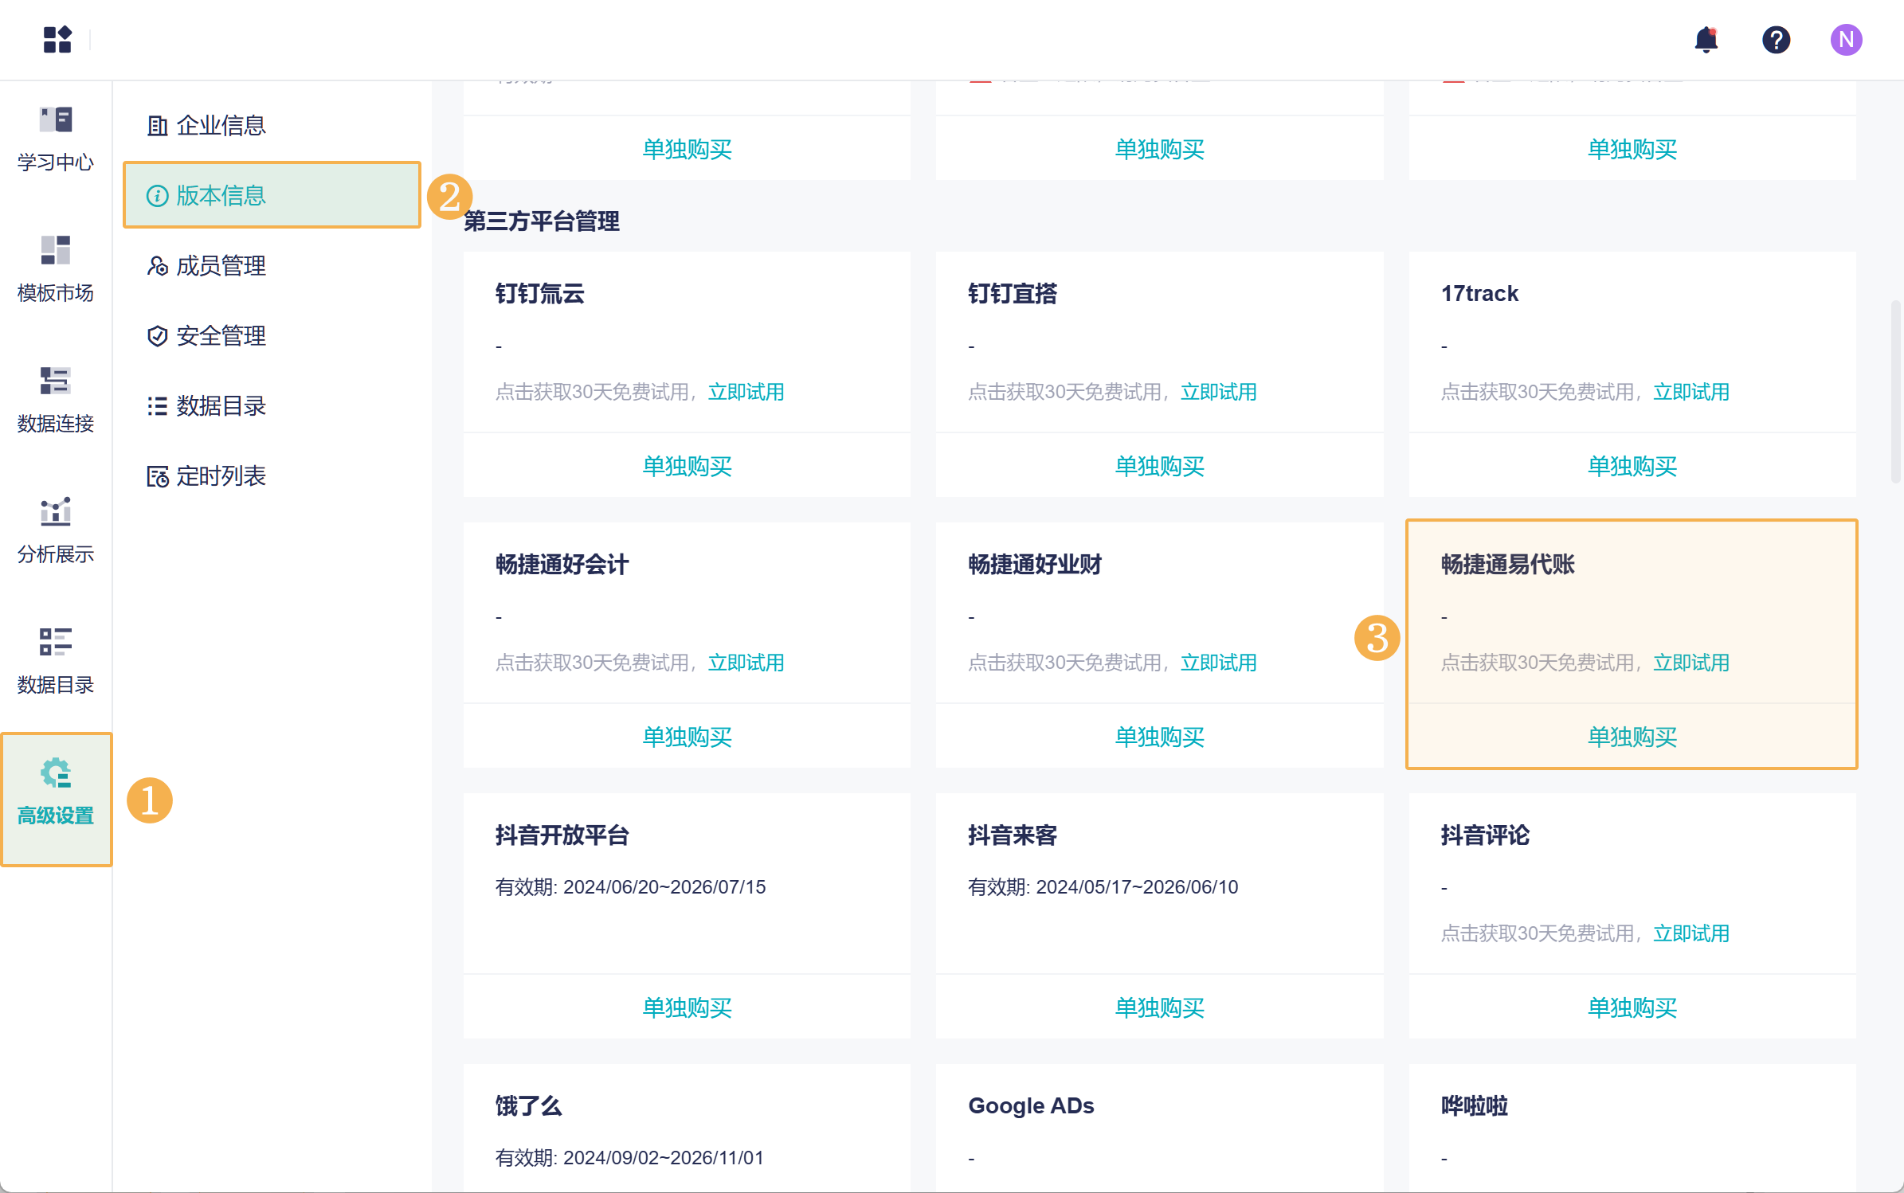Click the purple N user avatar
Viewport: 1904px width, 1193px height.
[1845, 40]
